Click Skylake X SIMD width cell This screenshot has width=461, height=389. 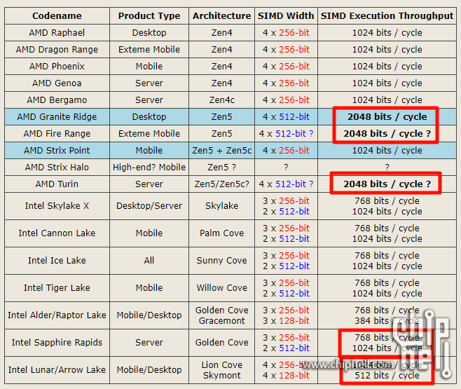[286, 206]
